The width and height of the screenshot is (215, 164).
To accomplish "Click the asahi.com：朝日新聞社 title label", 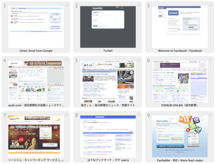I will click(36, 105).
